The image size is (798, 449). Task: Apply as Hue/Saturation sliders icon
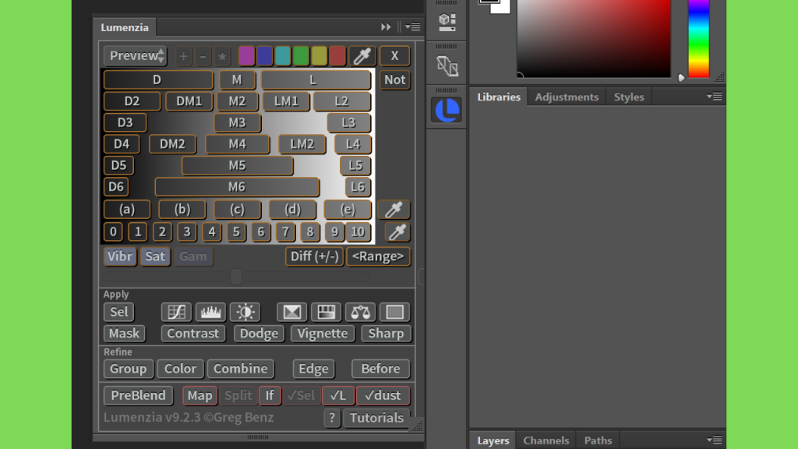pyautogui.click(x=326, y=312)
